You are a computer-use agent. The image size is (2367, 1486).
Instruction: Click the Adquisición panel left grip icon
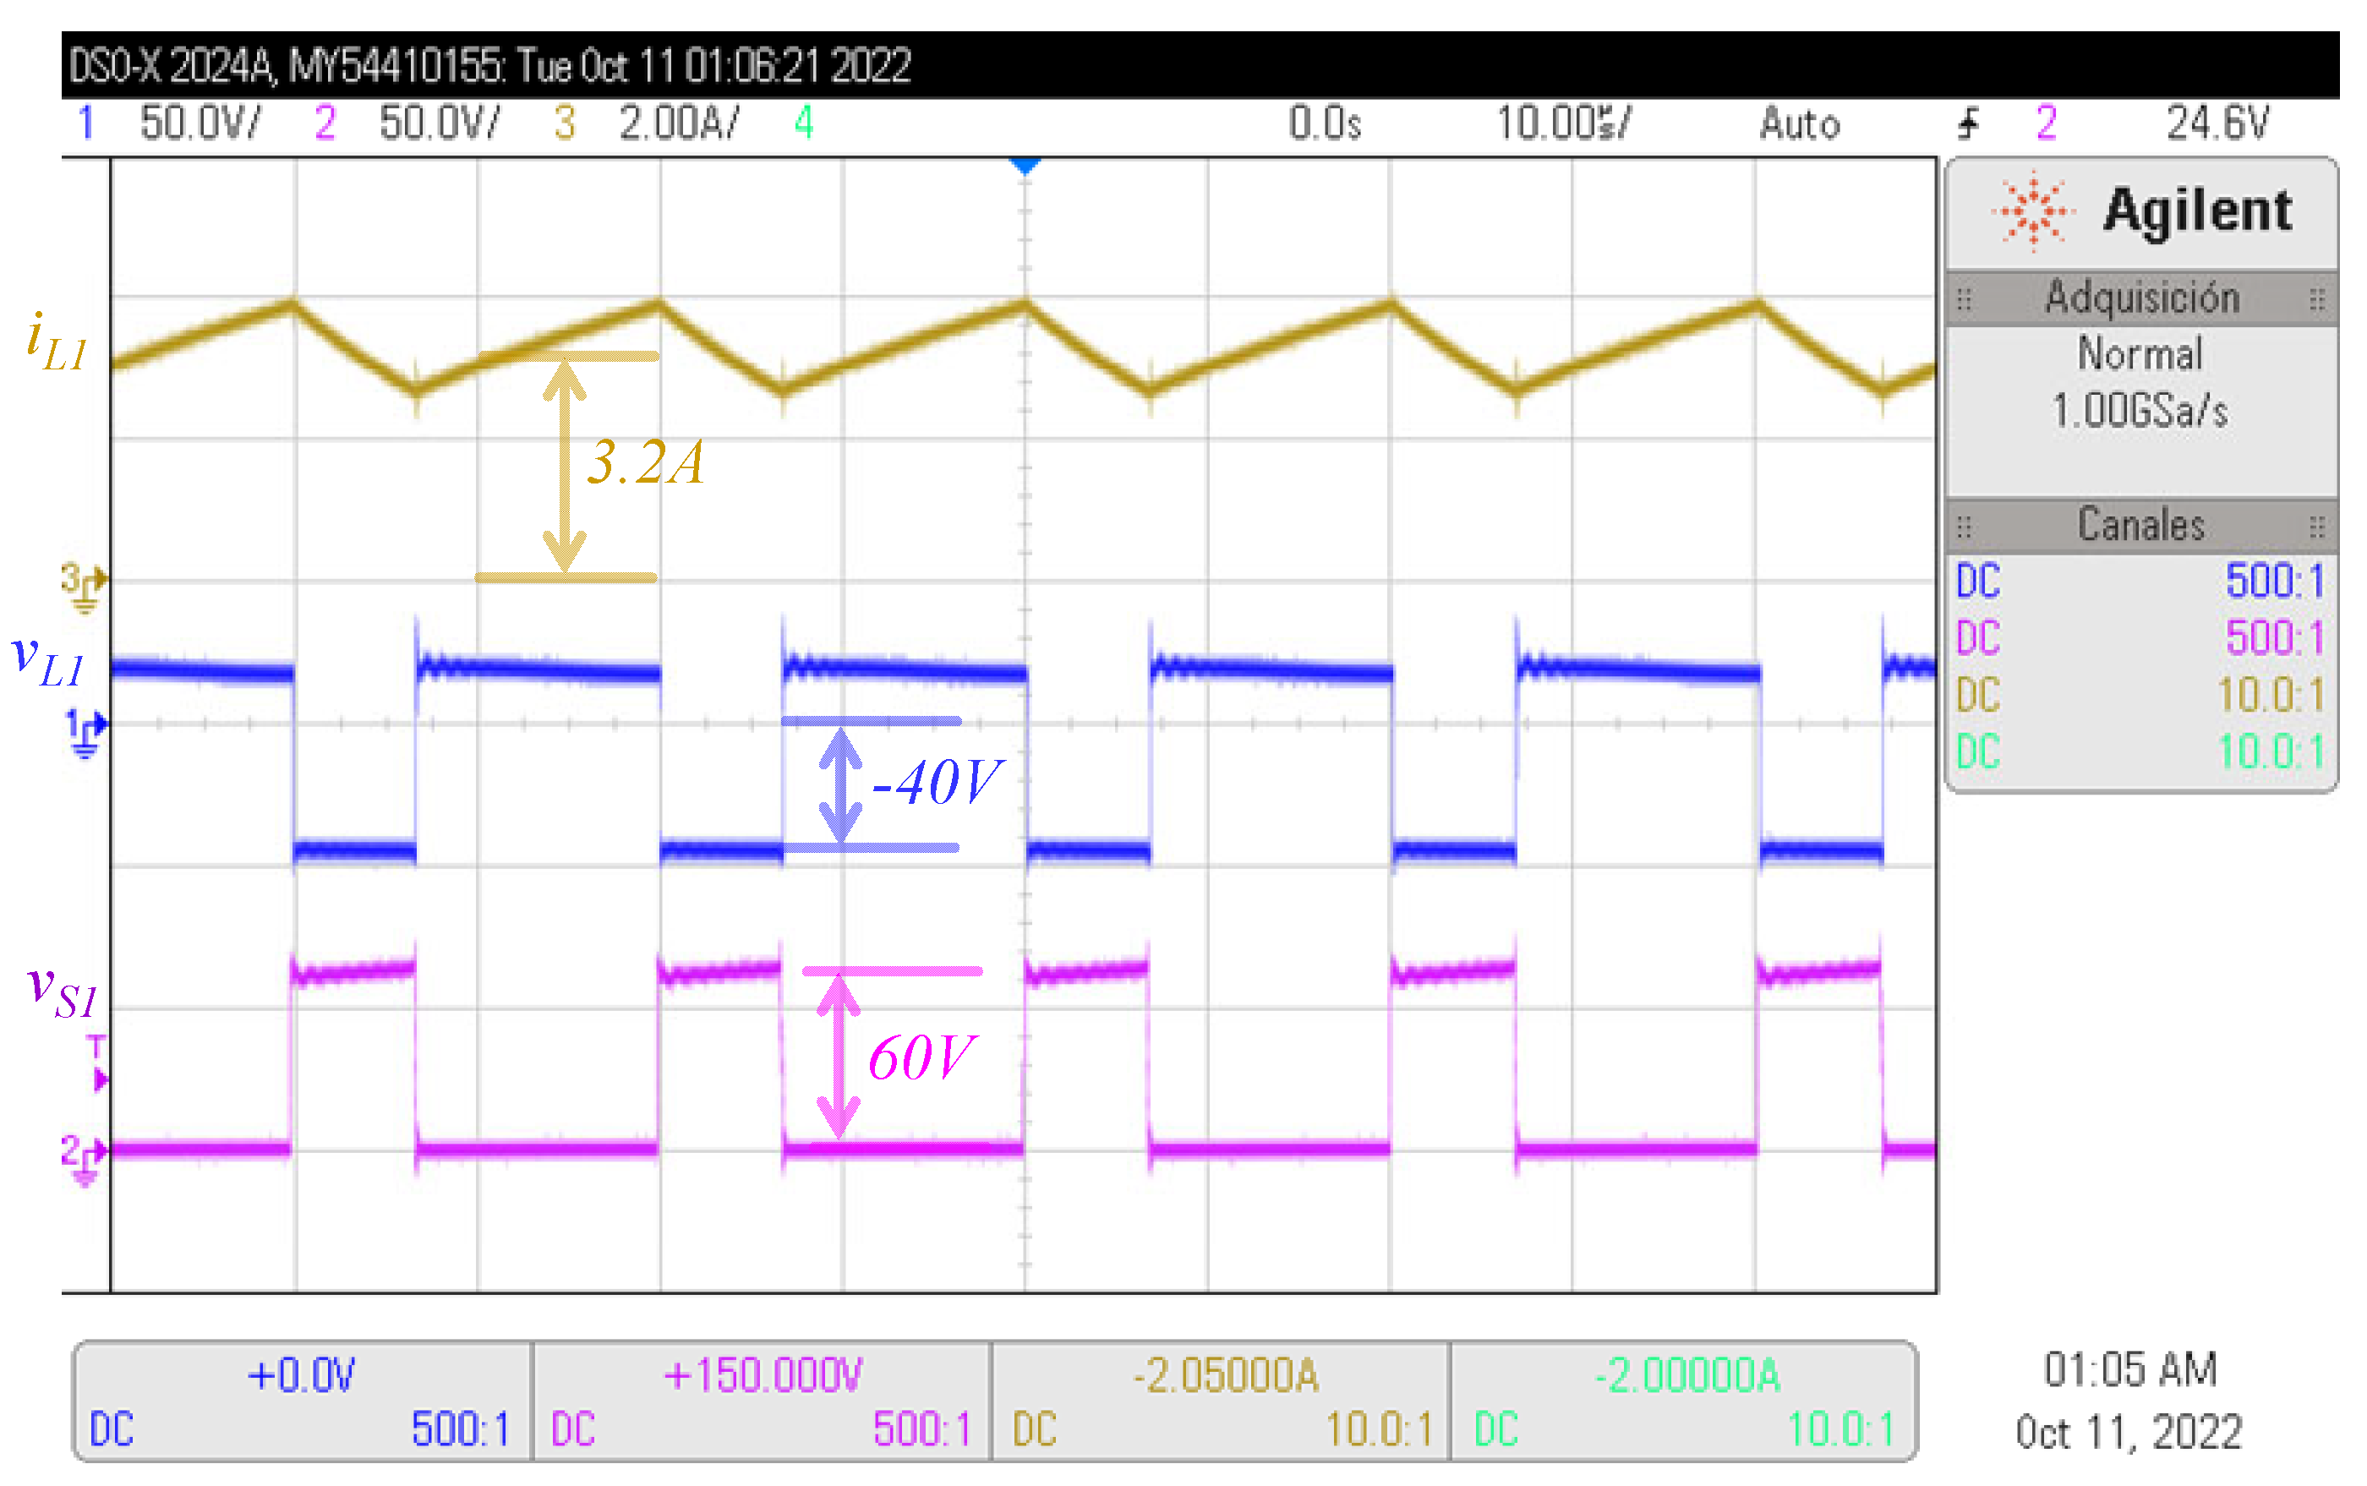click(1964, 298)
